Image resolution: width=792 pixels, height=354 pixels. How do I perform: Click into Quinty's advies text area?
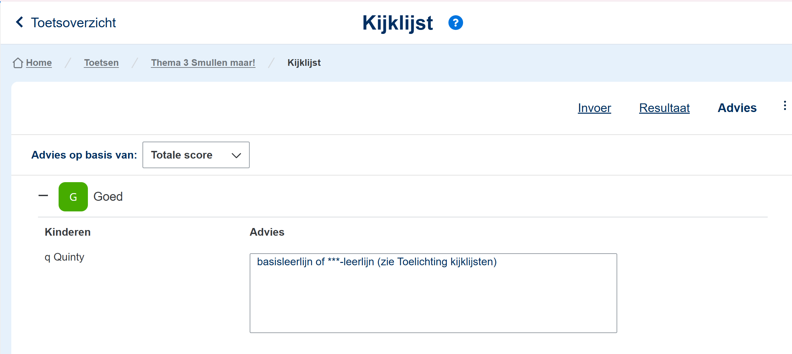click(433, 293)
